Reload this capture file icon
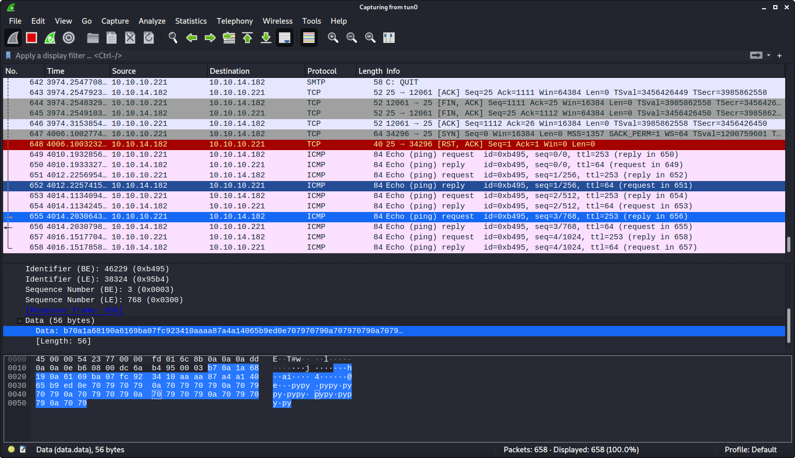Viewport: 795px width, 458px height. 149,38
